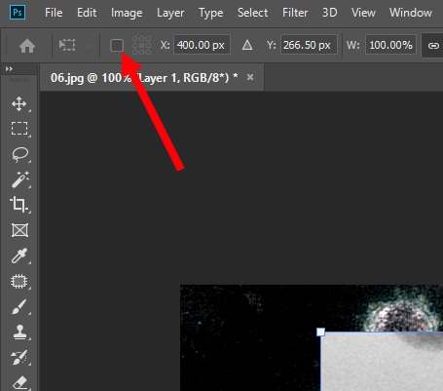Open the Select menu
443x391 pixels.
(x=252, y=13)
